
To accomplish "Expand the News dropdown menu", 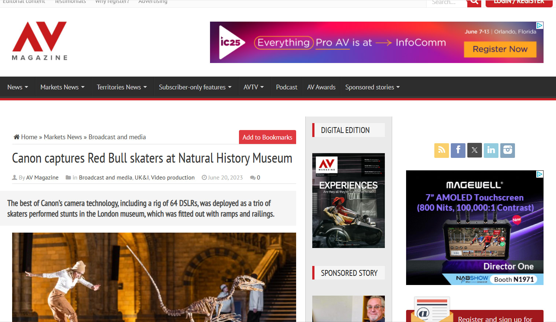I will pos(18,87).
